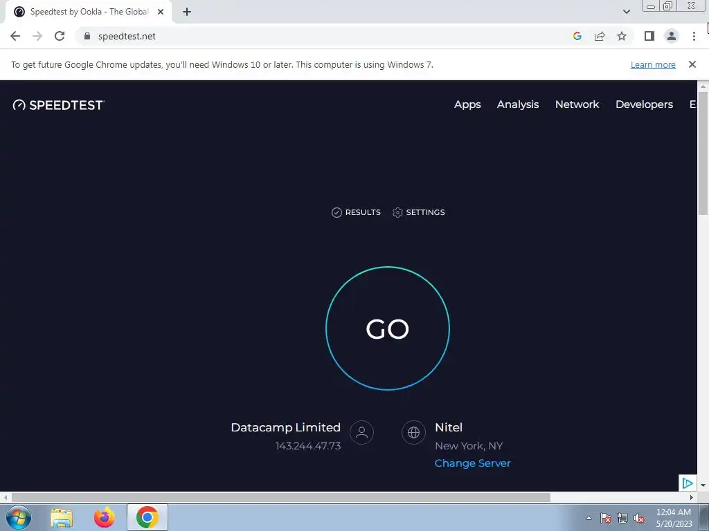Click the Speedtest logo
This screenshot has width=709, height=531.
59,105
